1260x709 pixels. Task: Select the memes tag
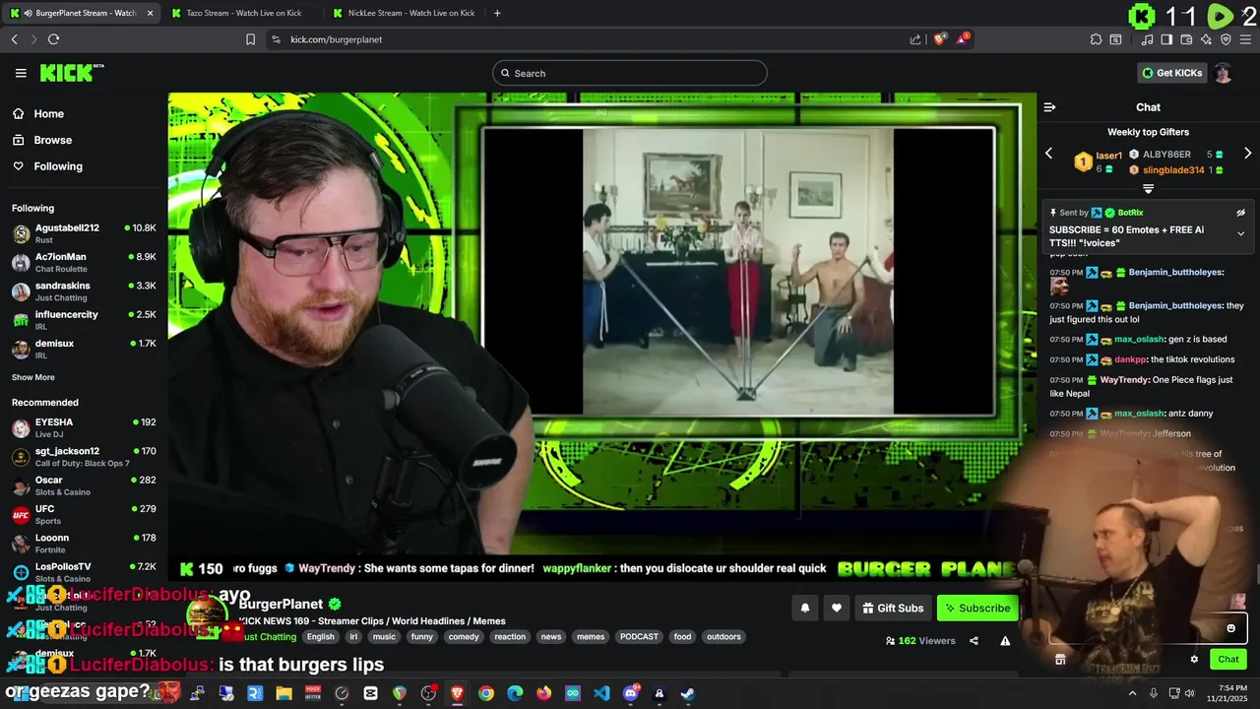591,637
